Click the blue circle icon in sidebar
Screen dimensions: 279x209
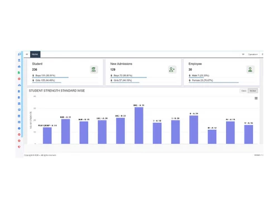coord(19,128)
